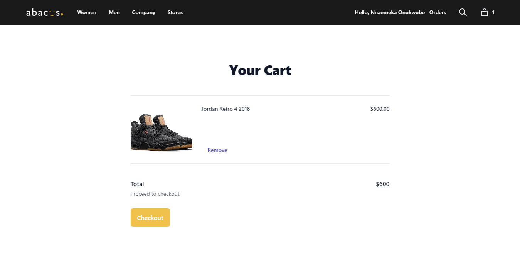Go to the Stores page
Screen dimensions: 520x255
pos(175,12)
